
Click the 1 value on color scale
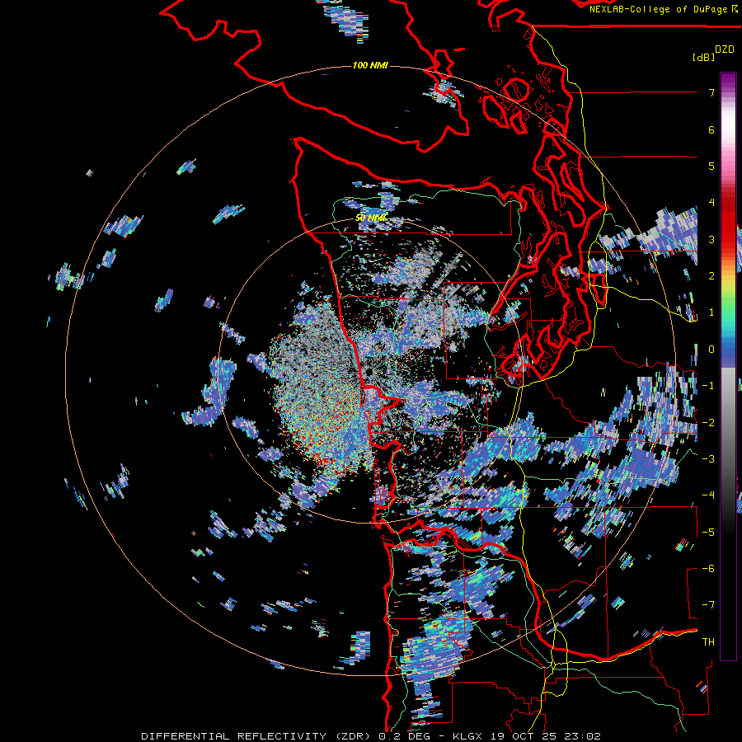pyautogui.click(x=711, y=312)
